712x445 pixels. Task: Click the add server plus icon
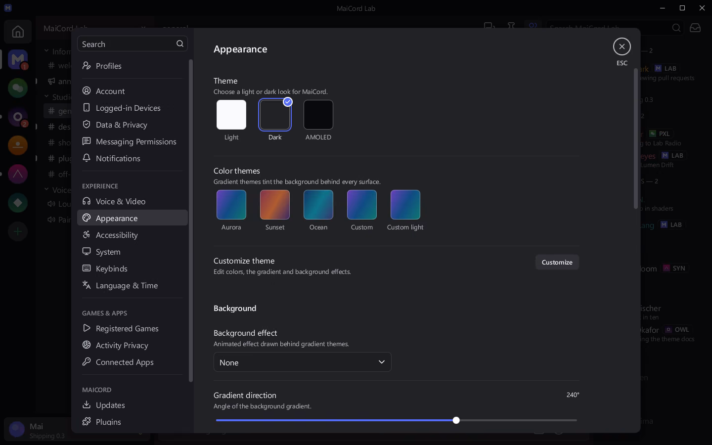[18, 231]
